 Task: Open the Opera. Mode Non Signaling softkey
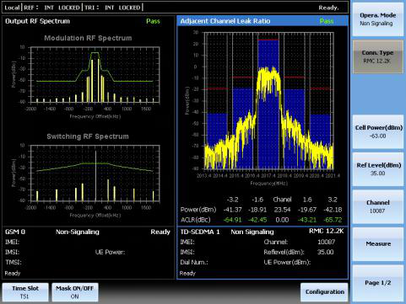tap(377, 19)
